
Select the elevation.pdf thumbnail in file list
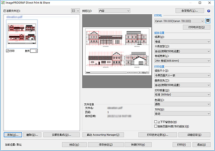[x=22, y=34]
